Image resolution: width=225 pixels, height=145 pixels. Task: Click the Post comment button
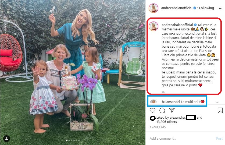219,138
